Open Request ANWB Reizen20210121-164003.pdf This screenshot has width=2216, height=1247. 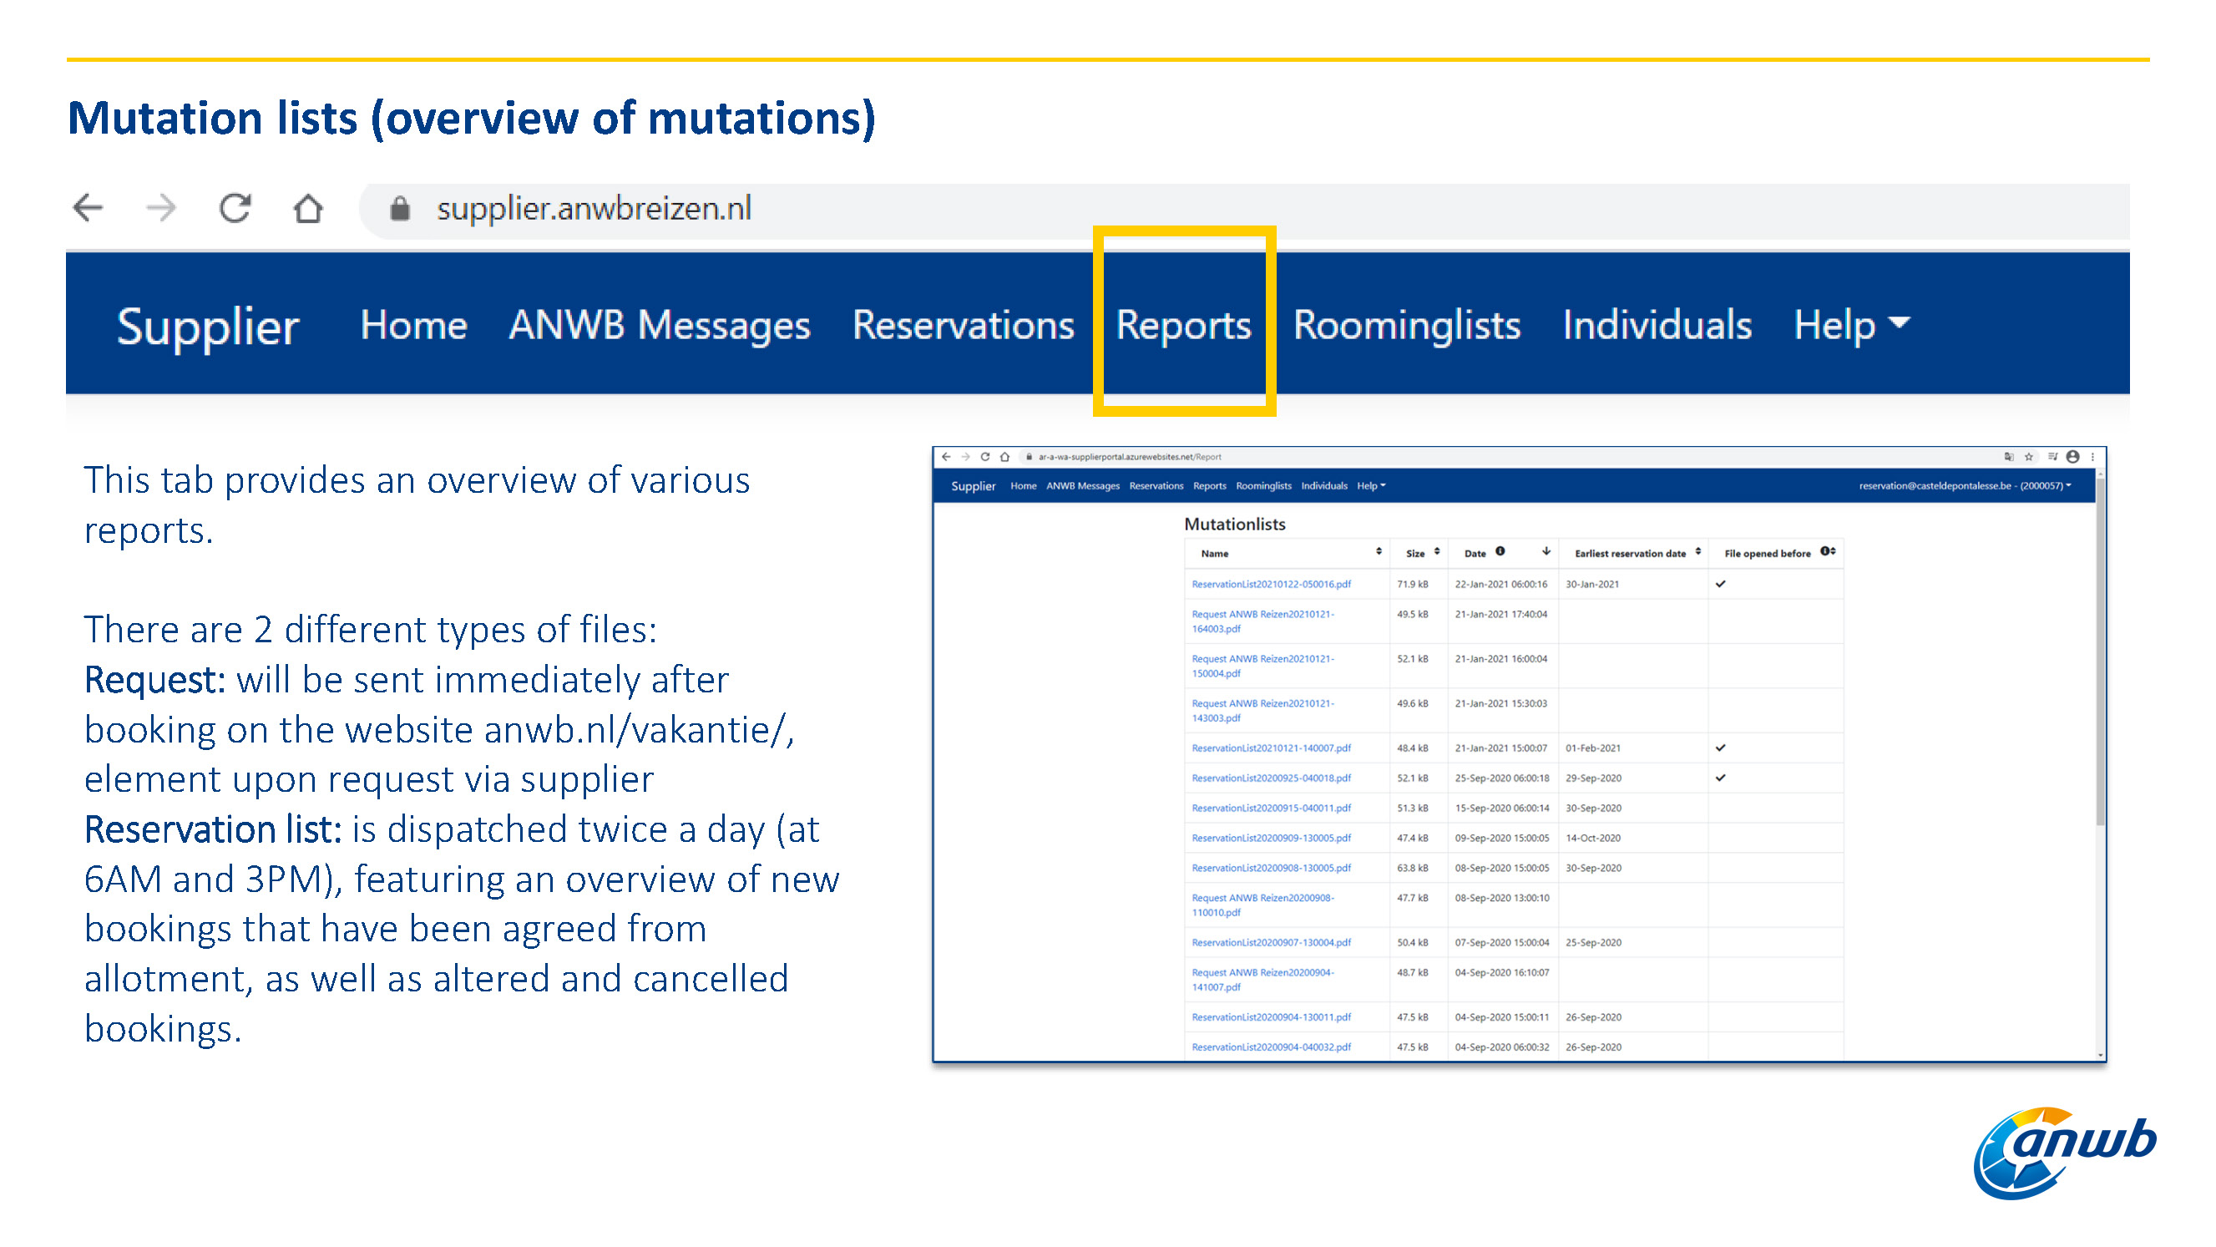(1262, 621)
